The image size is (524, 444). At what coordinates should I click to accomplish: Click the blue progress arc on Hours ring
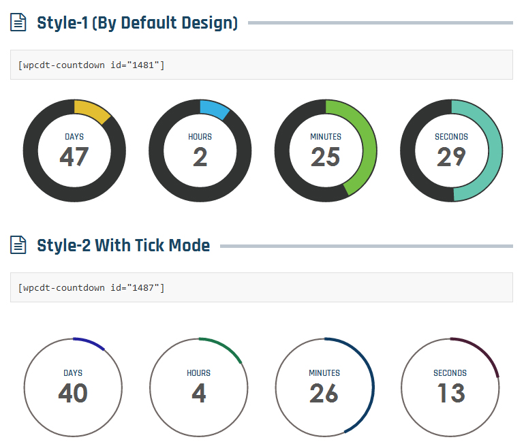214,108
